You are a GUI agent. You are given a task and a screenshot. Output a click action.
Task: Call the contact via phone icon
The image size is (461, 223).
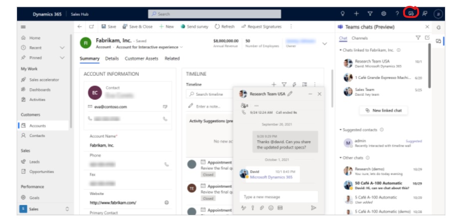pyautogui.click(x=165, y=119)
